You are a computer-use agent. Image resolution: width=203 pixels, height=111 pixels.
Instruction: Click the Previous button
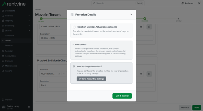[185, 107]
